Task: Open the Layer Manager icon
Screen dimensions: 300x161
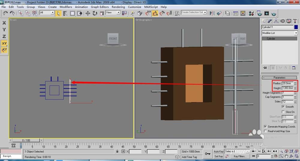Action: 227,13
